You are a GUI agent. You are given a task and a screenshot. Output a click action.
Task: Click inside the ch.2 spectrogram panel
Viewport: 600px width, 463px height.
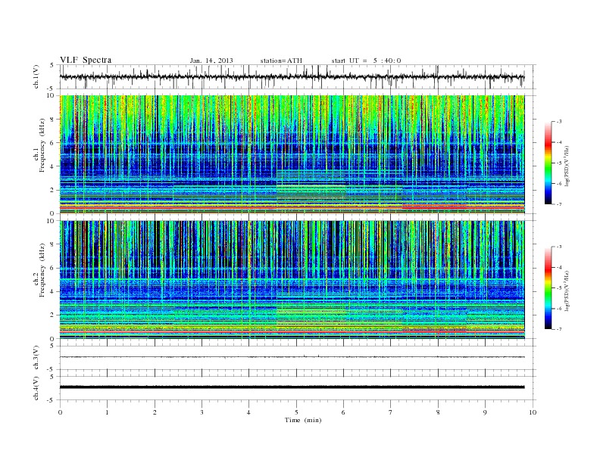coord(292,280)
